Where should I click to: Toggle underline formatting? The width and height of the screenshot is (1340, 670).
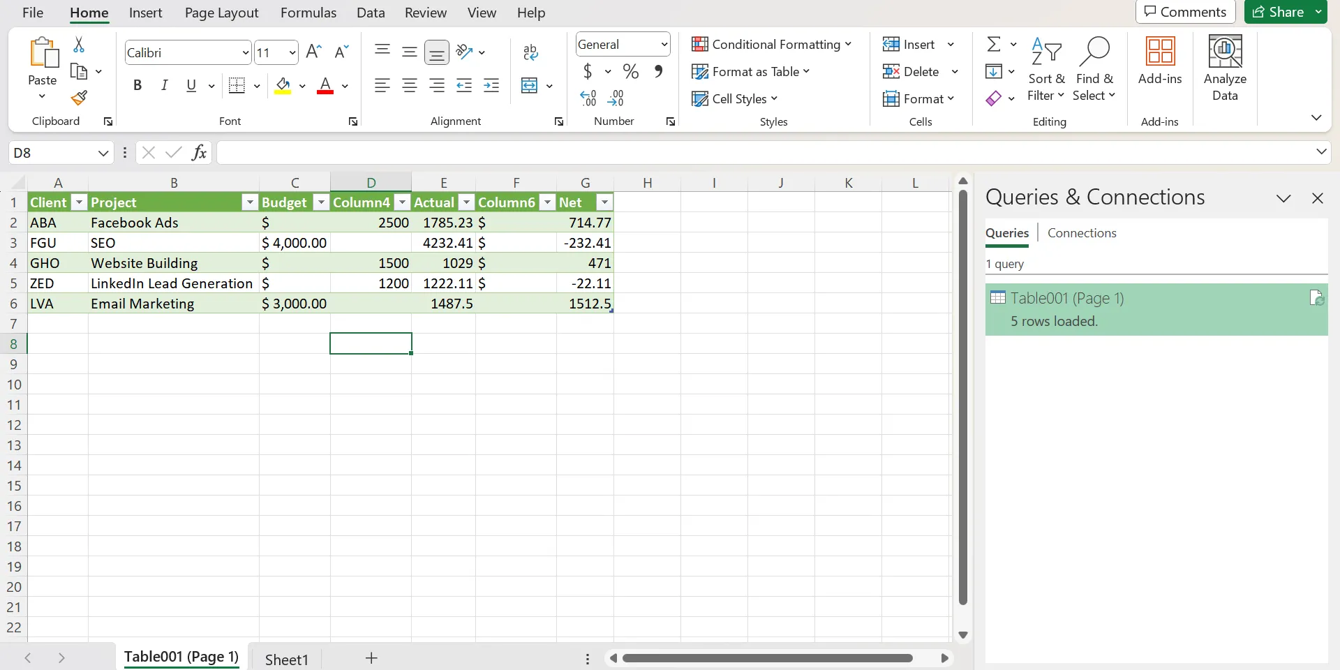tap(191, 84)
